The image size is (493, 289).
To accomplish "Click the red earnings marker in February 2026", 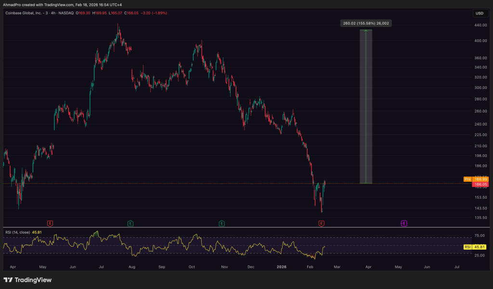I will tap(321, 223).
